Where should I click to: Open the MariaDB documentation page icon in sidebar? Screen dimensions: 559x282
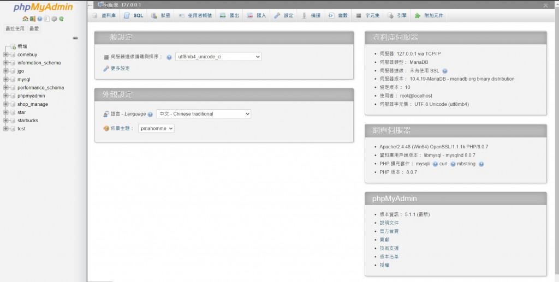click(46, 19)
